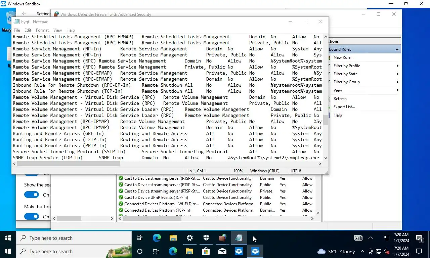
Task: Open notification center with 1 badge
Action: point(420,238)
